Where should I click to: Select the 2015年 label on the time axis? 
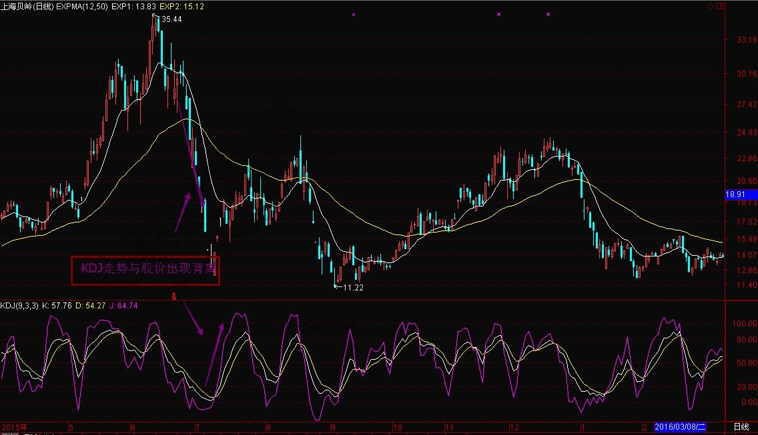(13, 426)
